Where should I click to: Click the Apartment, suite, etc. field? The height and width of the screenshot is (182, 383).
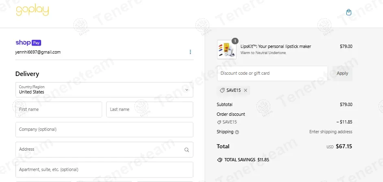104,169
